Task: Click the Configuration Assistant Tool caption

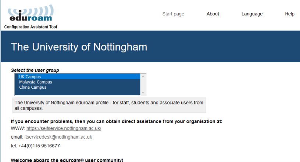Action: 31,27
